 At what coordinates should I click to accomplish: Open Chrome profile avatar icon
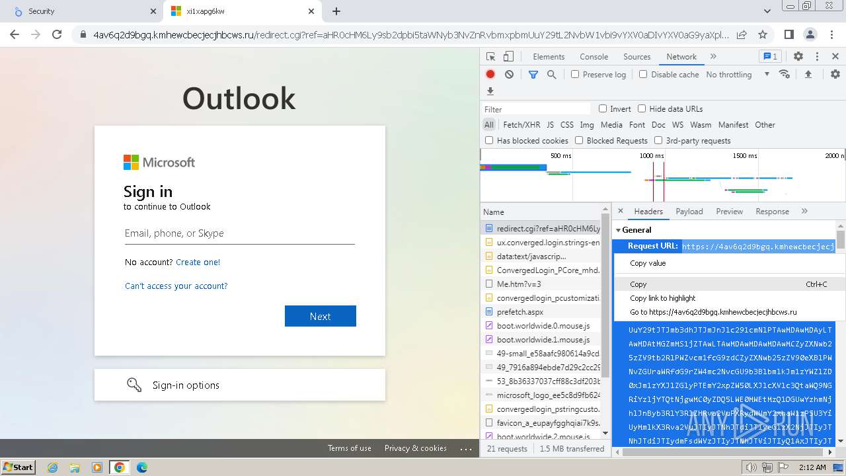tap(810, 34)
